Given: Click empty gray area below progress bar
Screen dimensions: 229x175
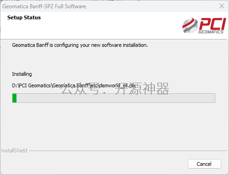Looking at the screenshot, I should (x=114, y=124).
